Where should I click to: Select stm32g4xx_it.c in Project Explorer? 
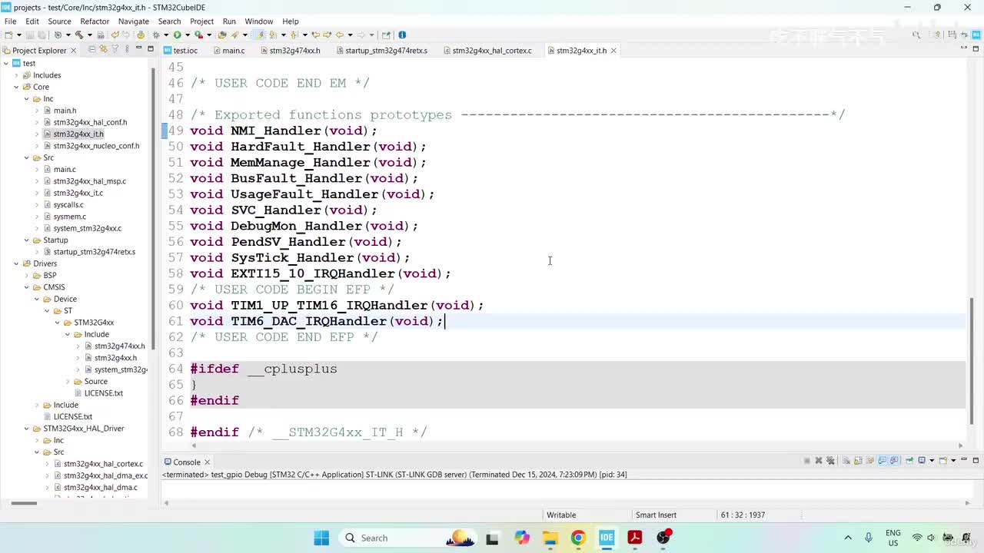78,193
